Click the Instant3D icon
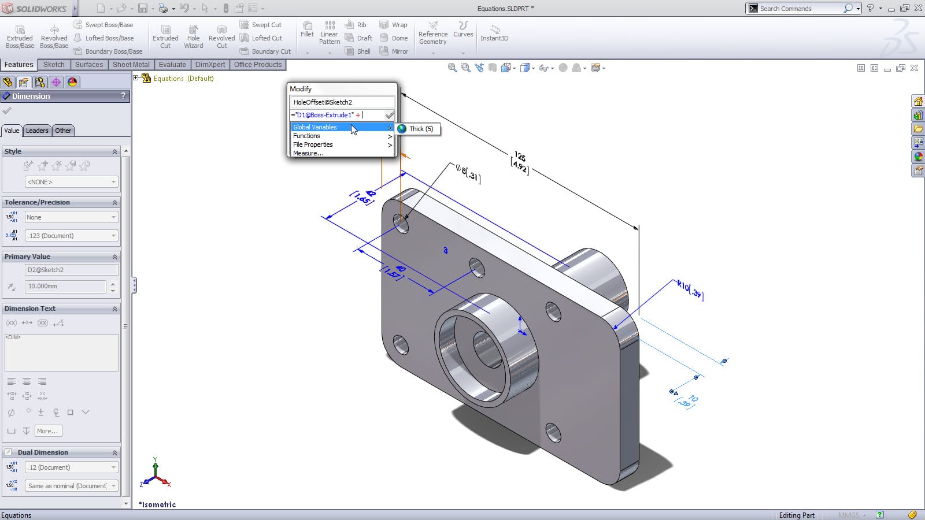The image size is (925, 520). coord(494,34)
